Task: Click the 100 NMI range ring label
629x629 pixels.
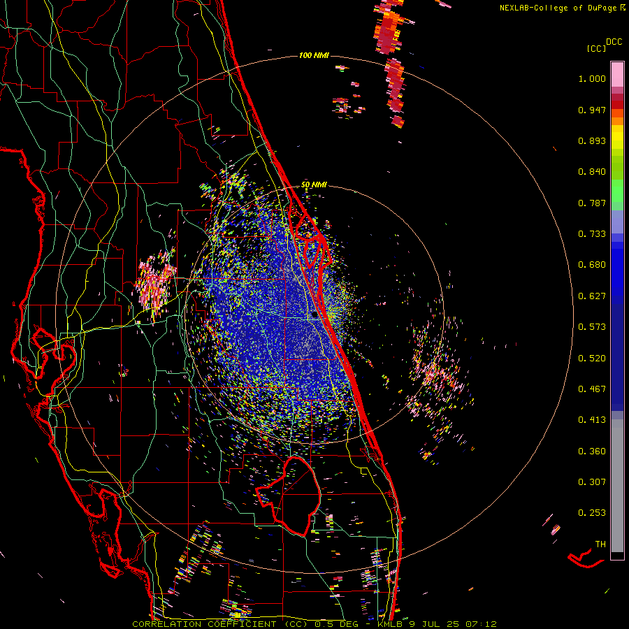Action: (314, 55)
